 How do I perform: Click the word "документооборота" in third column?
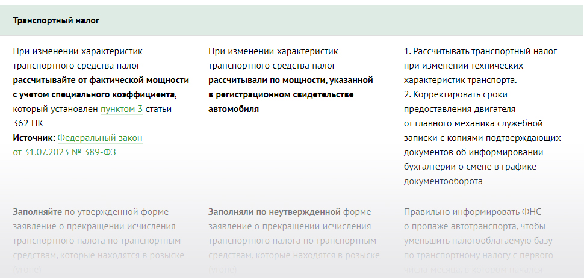click(x=443, y=181)
